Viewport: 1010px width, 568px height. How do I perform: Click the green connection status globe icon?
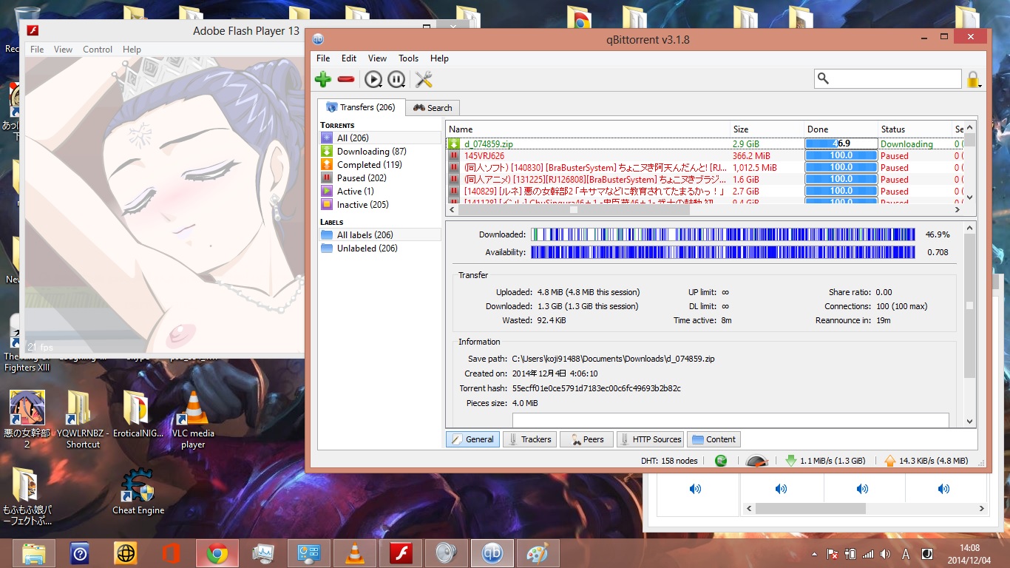(722, 460)
